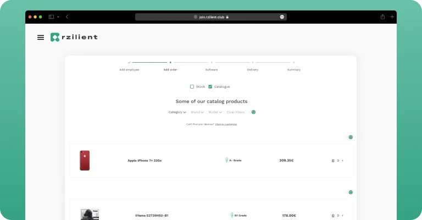The height and width of the screenshot is (220, 422).
Task: Click the Safari share icon
Action: click(382, 16)
